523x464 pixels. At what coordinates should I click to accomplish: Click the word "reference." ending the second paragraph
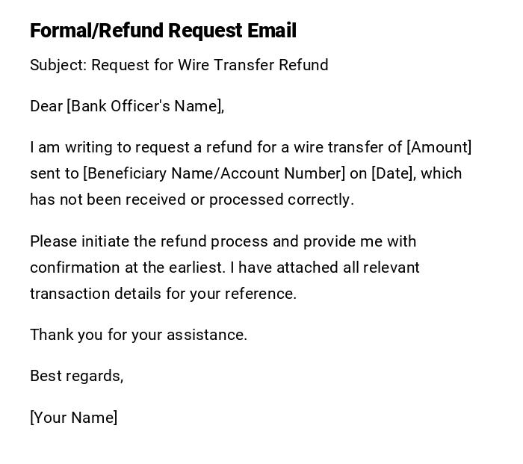click(x=261, y=294)
